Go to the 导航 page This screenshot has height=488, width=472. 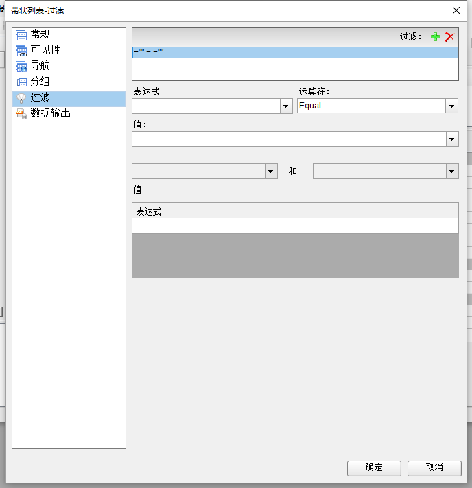pyautogui.click(x=69, y=66)
